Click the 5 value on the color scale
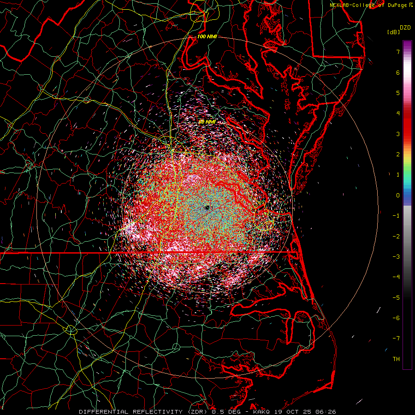 coord(398,93)
